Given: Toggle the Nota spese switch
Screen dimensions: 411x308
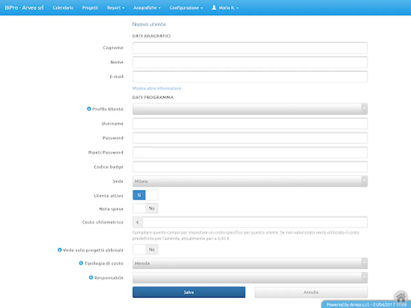Looking at the screenshot, I should [146, 208].
